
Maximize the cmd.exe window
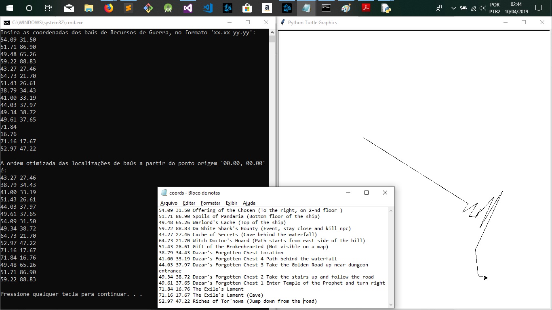coord(248,23)
